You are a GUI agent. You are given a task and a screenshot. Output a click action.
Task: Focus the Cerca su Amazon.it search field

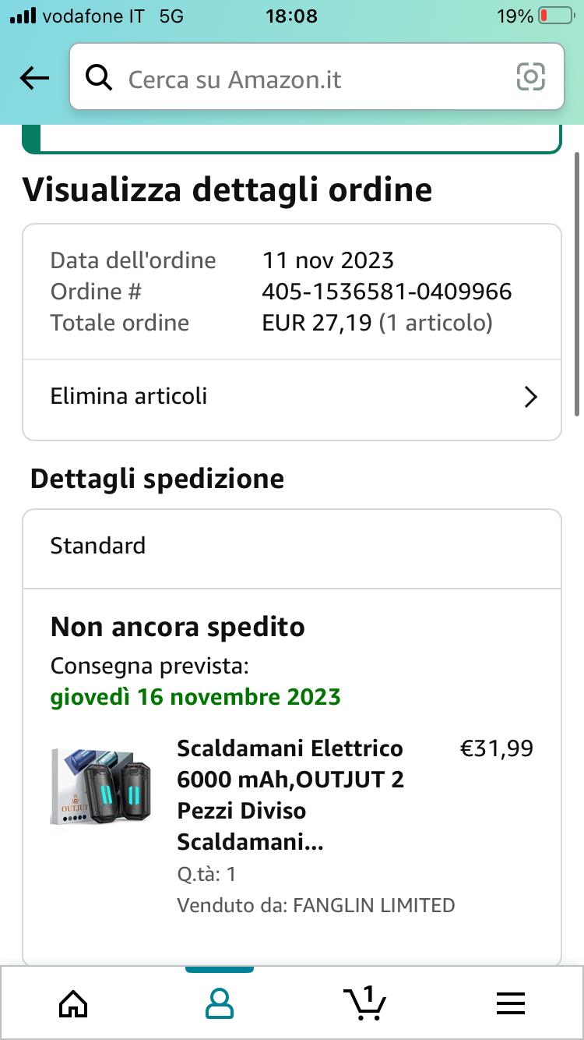coord(317,77)
